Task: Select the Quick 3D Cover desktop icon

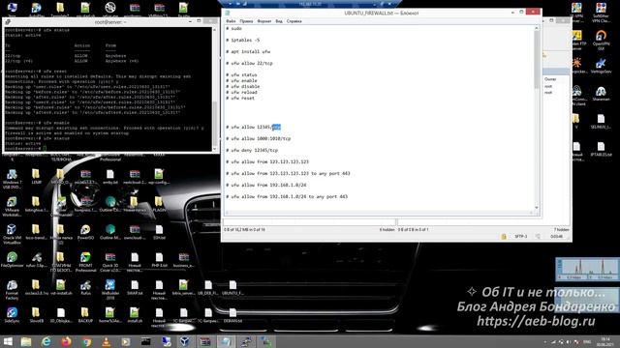Action: [109, 262]
